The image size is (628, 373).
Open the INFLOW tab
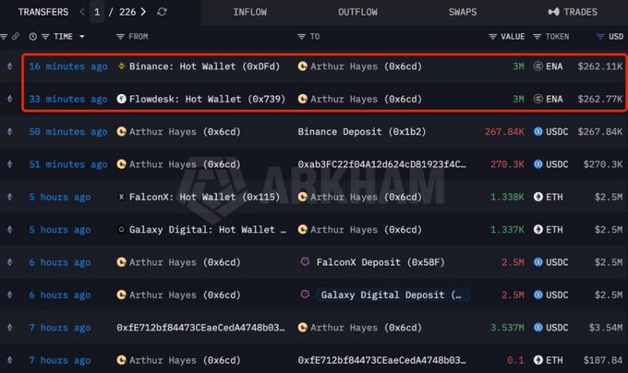250,12
